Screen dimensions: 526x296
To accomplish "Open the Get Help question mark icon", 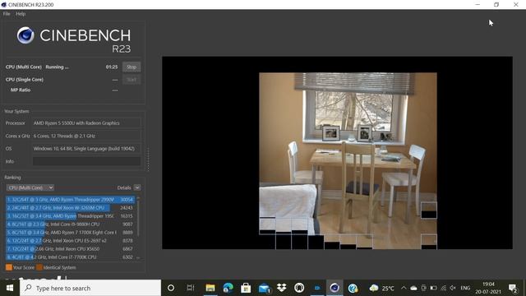I will (x=353, y=288).
